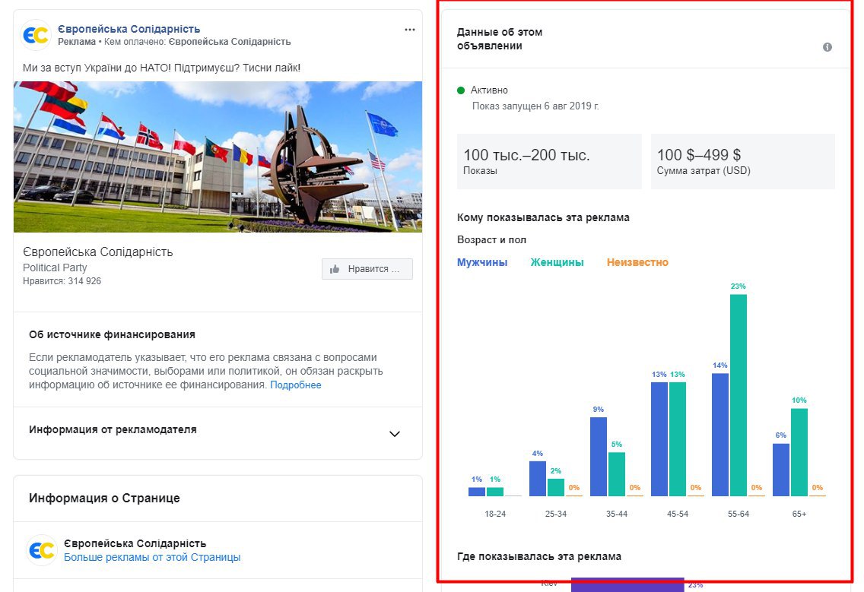
Task: Click the 13% men bar for 45-54
Action: tap(659, 439)
